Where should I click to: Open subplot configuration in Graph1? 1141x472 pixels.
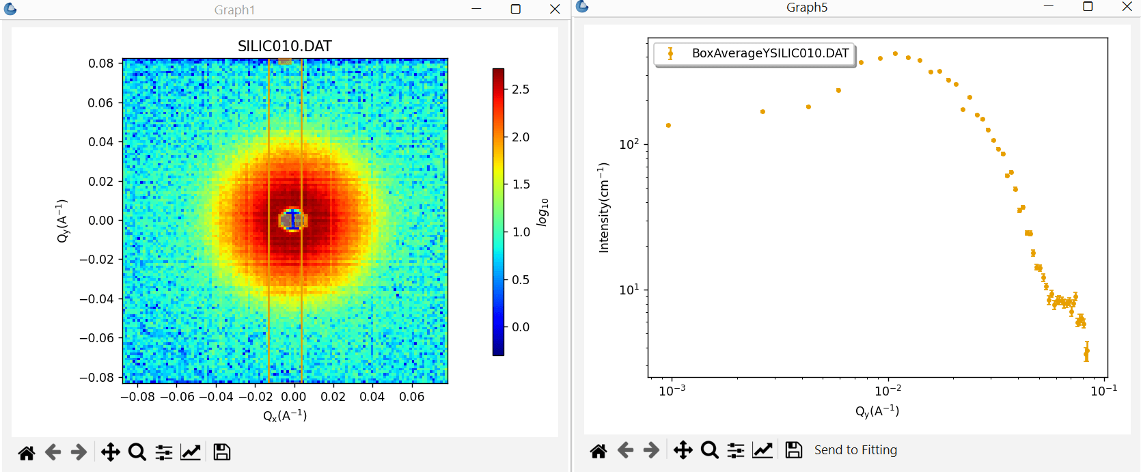(164, 452)
